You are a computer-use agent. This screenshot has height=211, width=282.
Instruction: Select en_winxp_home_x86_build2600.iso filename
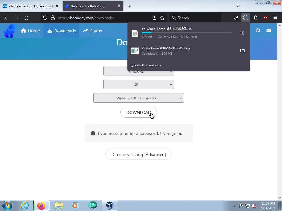tap(167, 29)
